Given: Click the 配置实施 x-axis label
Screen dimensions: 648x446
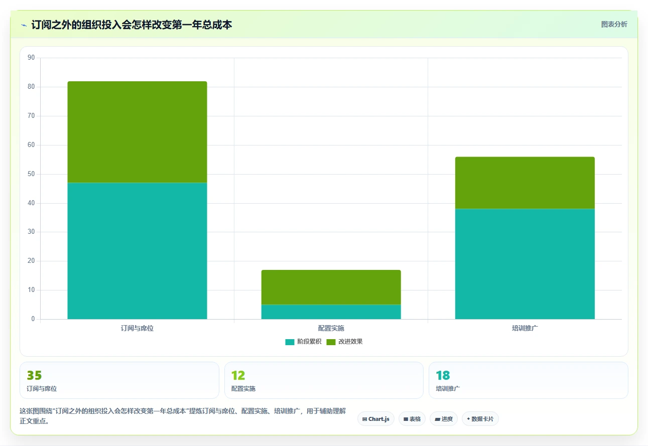Looking at the screenshot, I should (331, 329).
